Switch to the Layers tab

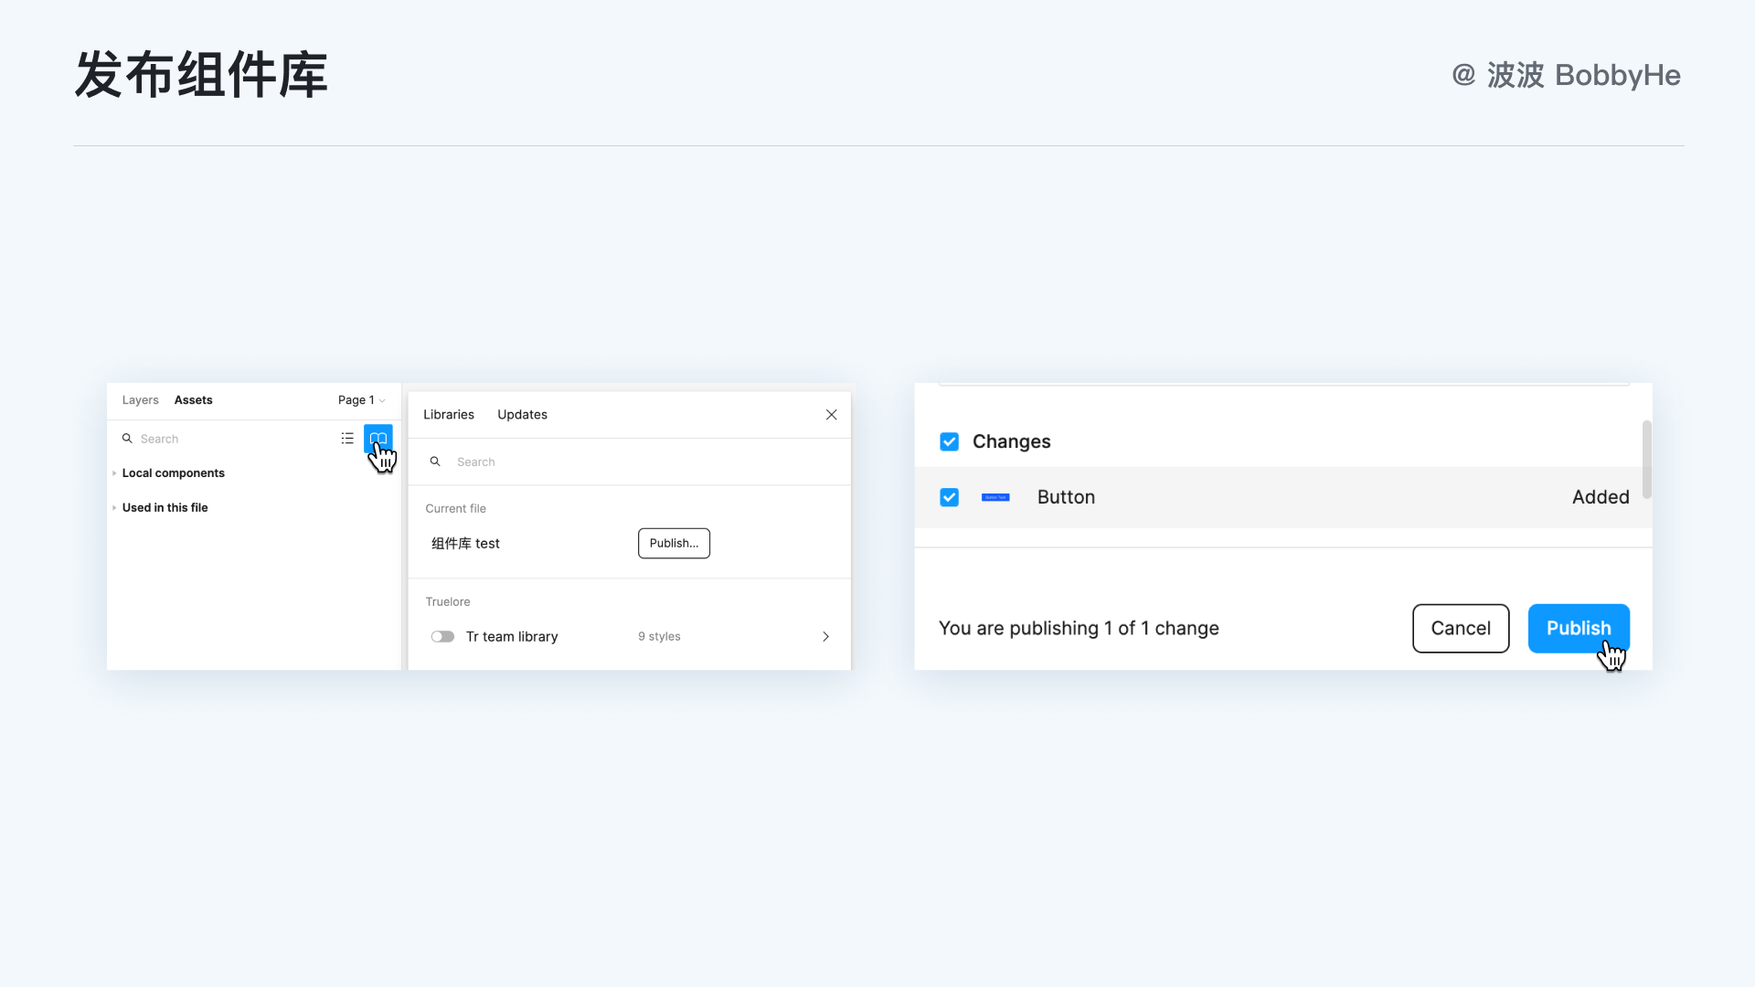tap(140, 400)
